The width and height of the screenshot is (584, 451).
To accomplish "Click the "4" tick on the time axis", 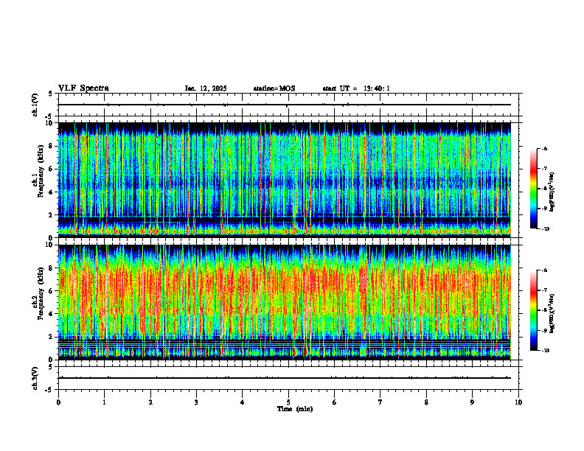I will click(x=243, y=402).
